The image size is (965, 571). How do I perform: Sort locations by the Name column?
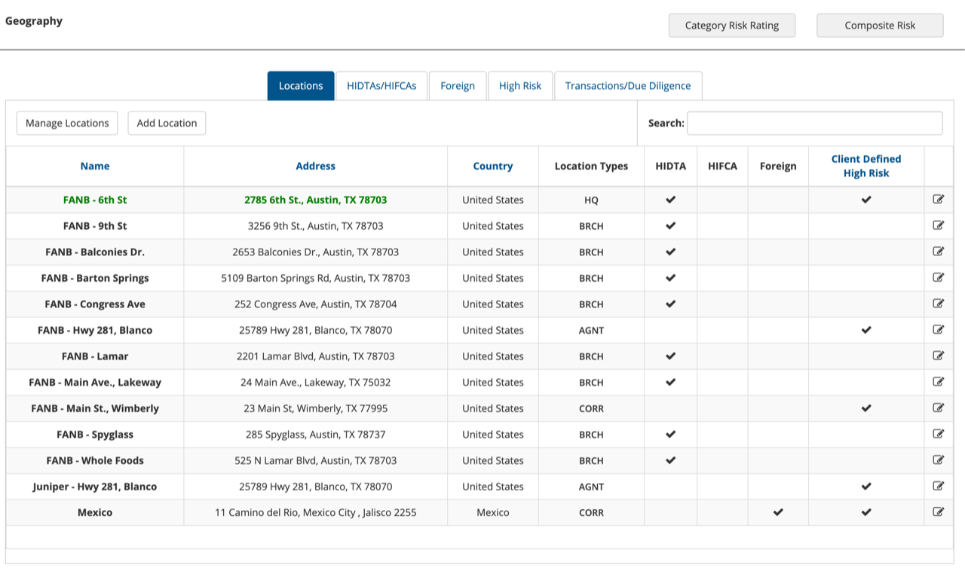click(x=94, y=166)
